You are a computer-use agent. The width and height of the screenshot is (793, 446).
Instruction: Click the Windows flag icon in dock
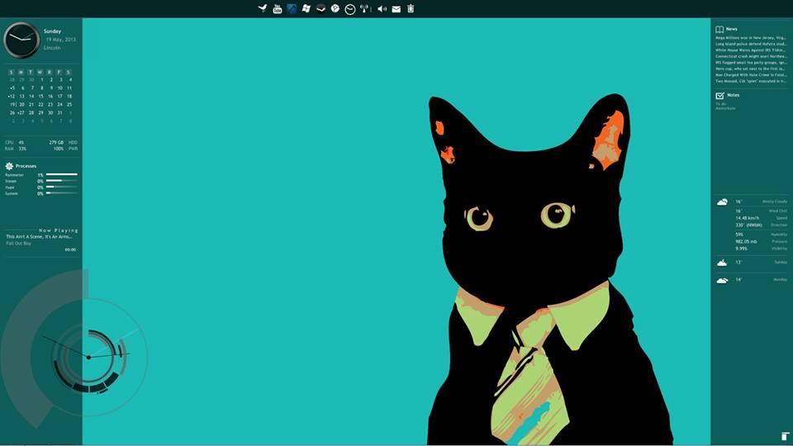[x=306, y=8]
